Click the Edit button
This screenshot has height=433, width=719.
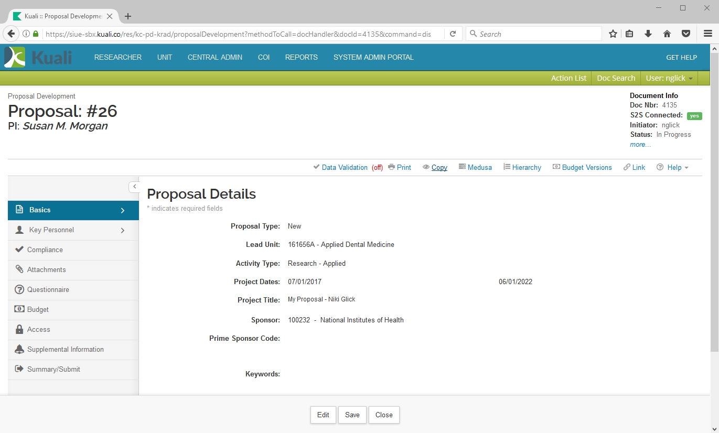pos(323,415)
